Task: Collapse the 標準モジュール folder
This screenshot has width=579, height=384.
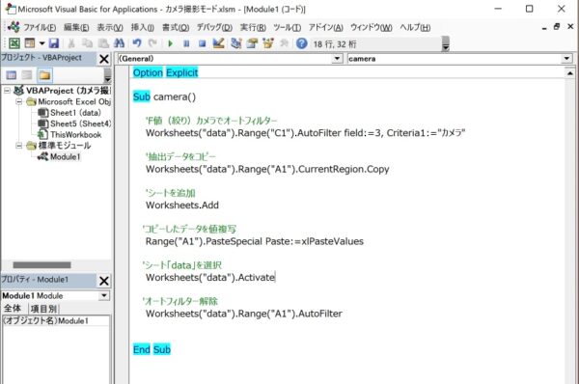Action: click(x=19, y=146)
